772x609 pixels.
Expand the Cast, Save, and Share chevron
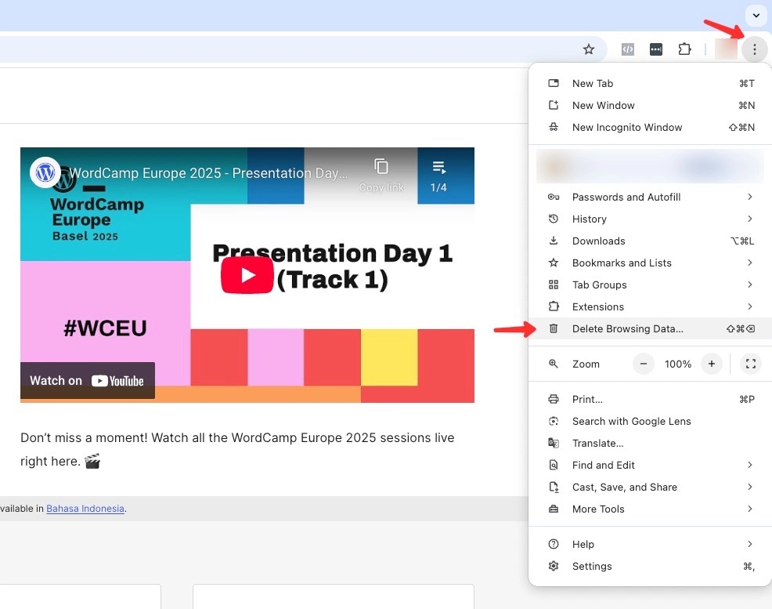click(x=750, y=487)
